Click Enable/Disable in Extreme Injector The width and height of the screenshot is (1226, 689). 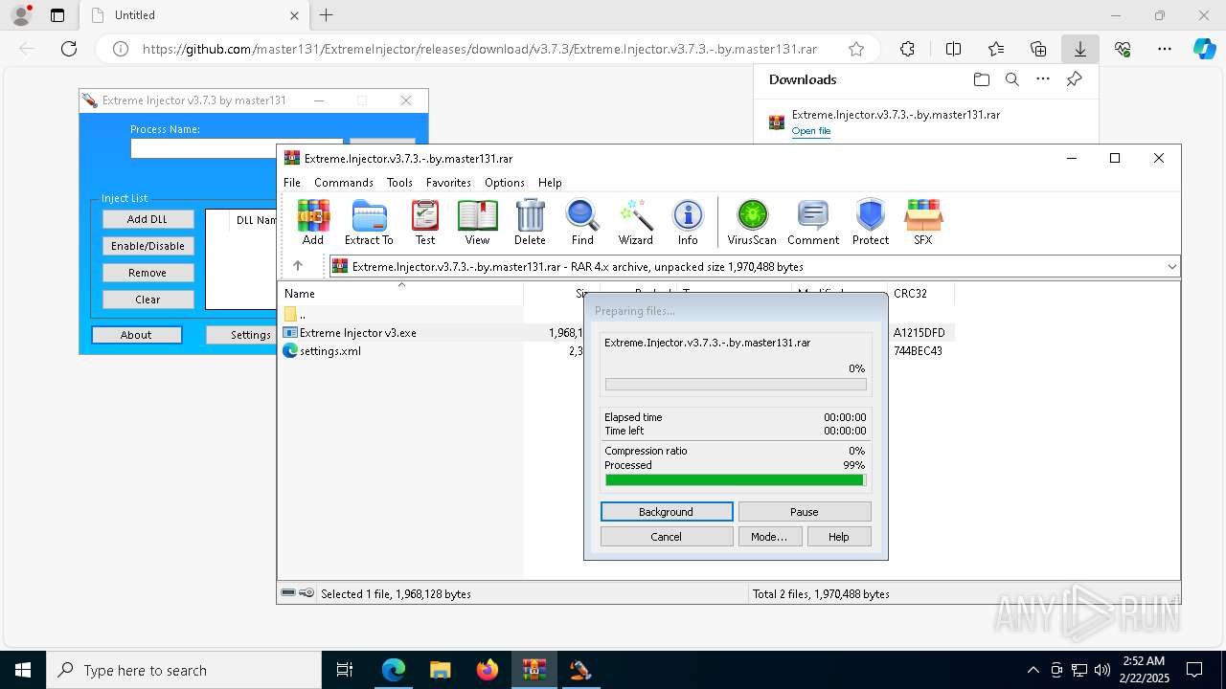148,246
